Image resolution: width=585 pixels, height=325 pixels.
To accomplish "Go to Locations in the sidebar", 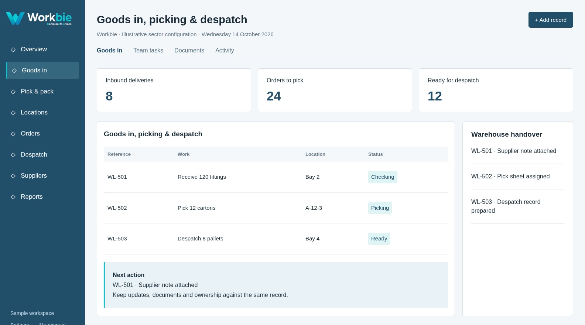I will [x=42, y=112].
